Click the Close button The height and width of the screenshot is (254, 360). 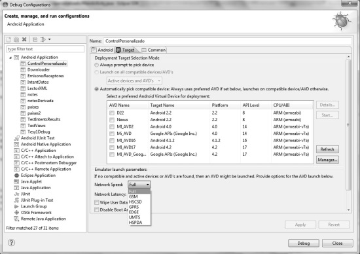click(x=337, y=244)
